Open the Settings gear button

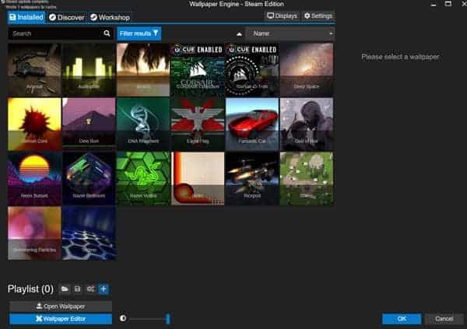(318, 16)
